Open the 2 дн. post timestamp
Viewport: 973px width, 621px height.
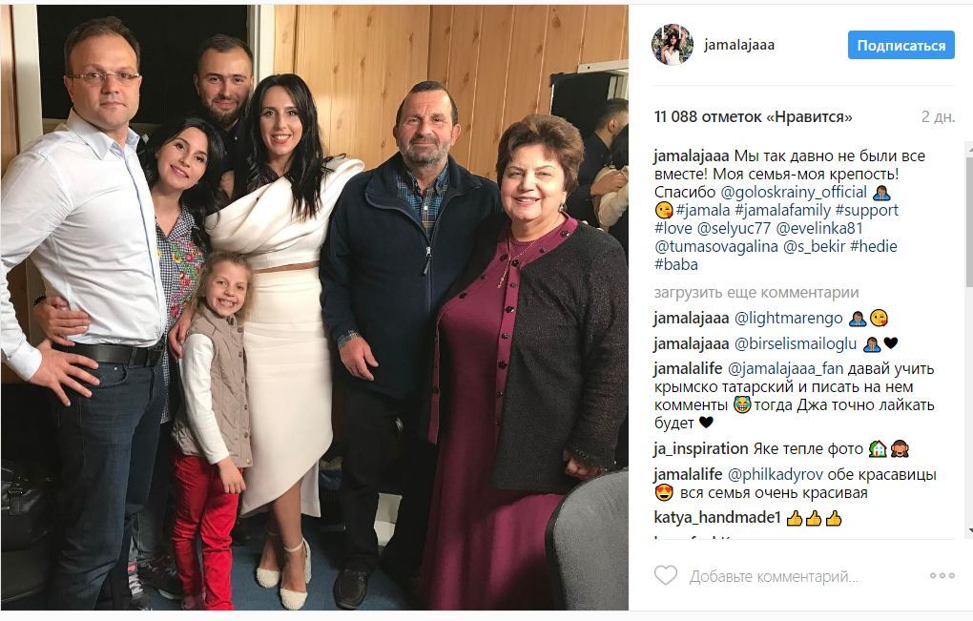938,116
